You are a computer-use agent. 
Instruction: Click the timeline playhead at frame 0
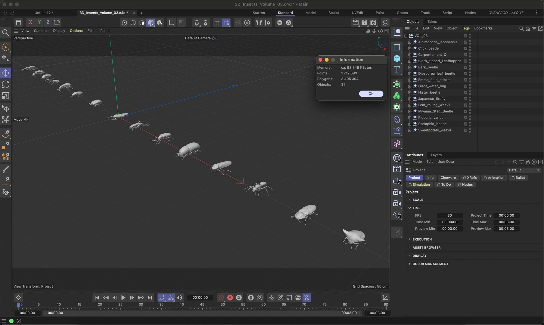pos(19,305)
